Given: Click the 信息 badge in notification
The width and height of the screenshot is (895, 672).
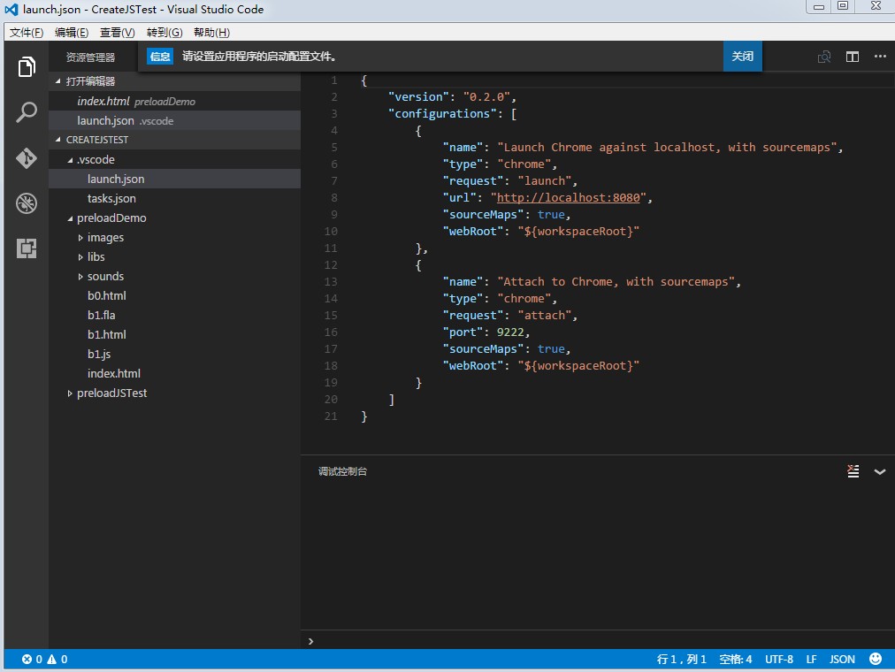Looking at the screenshot, I should point(160,57).
